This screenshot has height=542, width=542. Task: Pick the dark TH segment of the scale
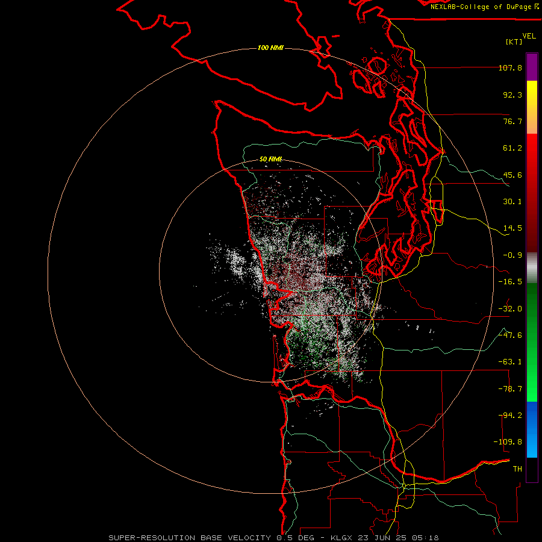click(532, 469)
